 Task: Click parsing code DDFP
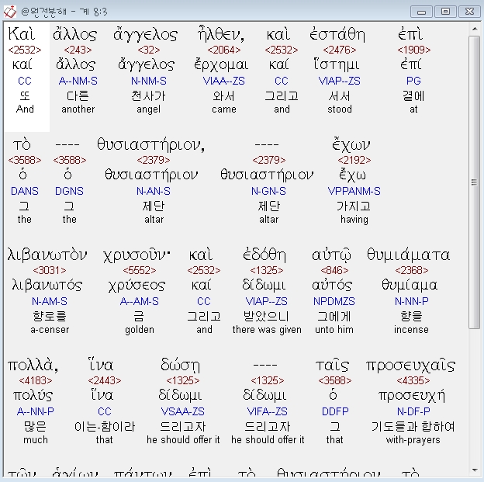tap(335, 411)
